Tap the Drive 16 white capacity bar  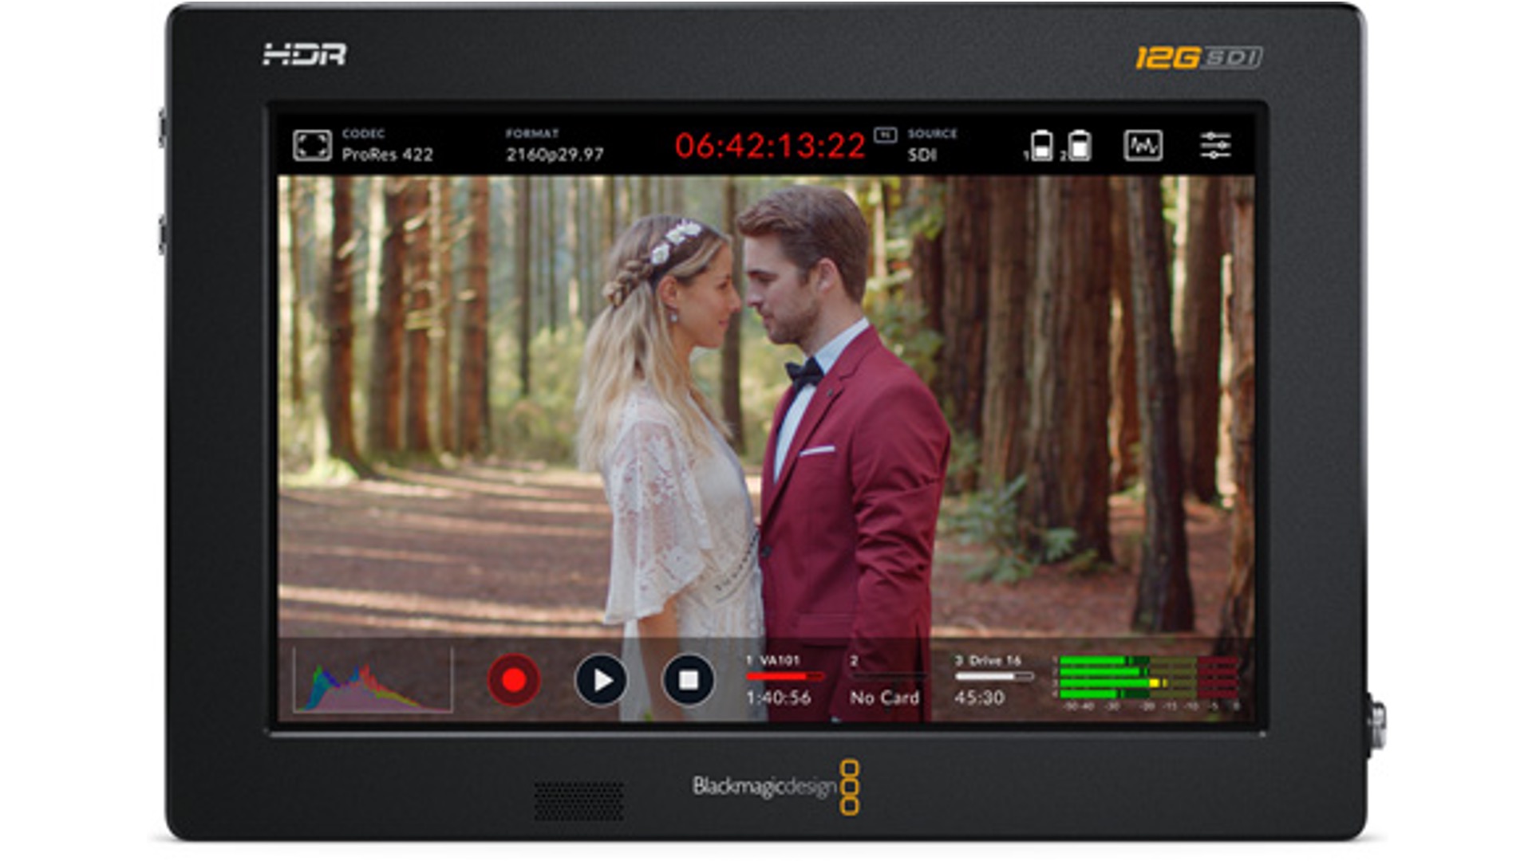[993, 677]
